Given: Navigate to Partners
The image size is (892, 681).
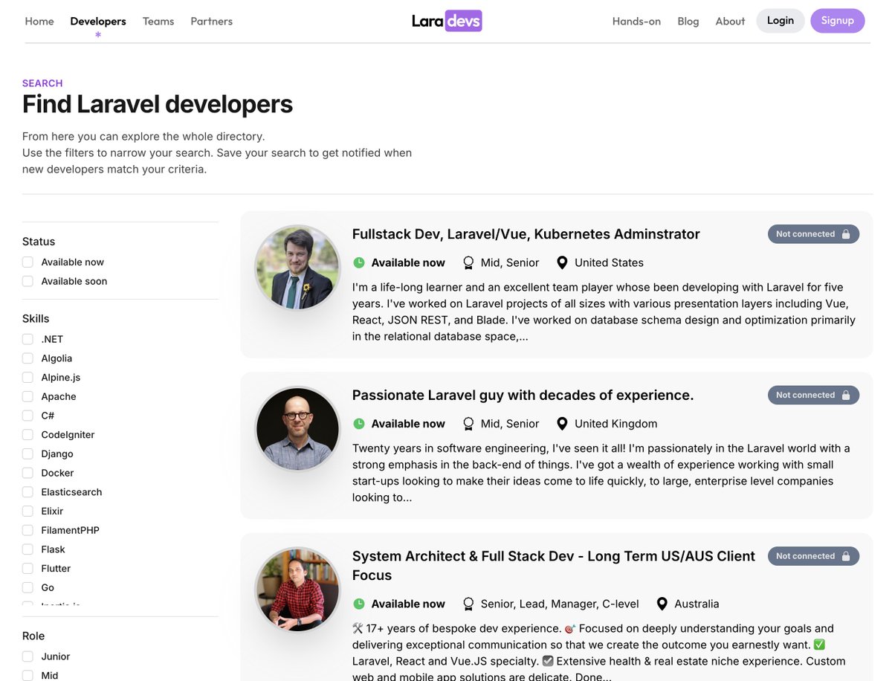Looking at the screenshot, I should tap(212, 21).
